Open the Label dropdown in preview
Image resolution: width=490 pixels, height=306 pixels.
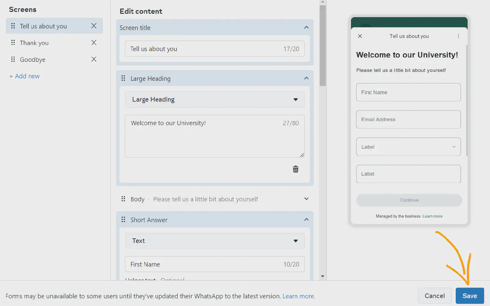pyautogui.click(x=408, y=147)
